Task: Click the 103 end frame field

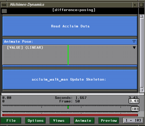Action: 135,109
